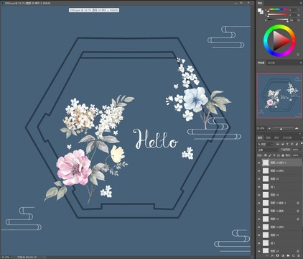Viewport: 303px width, 259px height.
Task: Click the delete layer trash icon
Action: click(x=299, y=255)
